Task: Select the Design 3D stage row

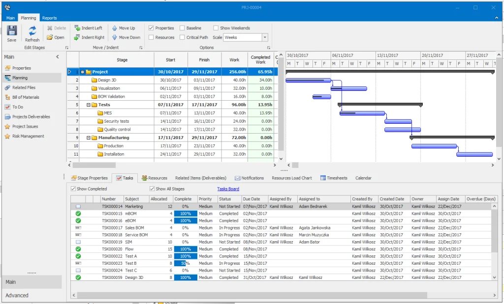Action: 107,80
